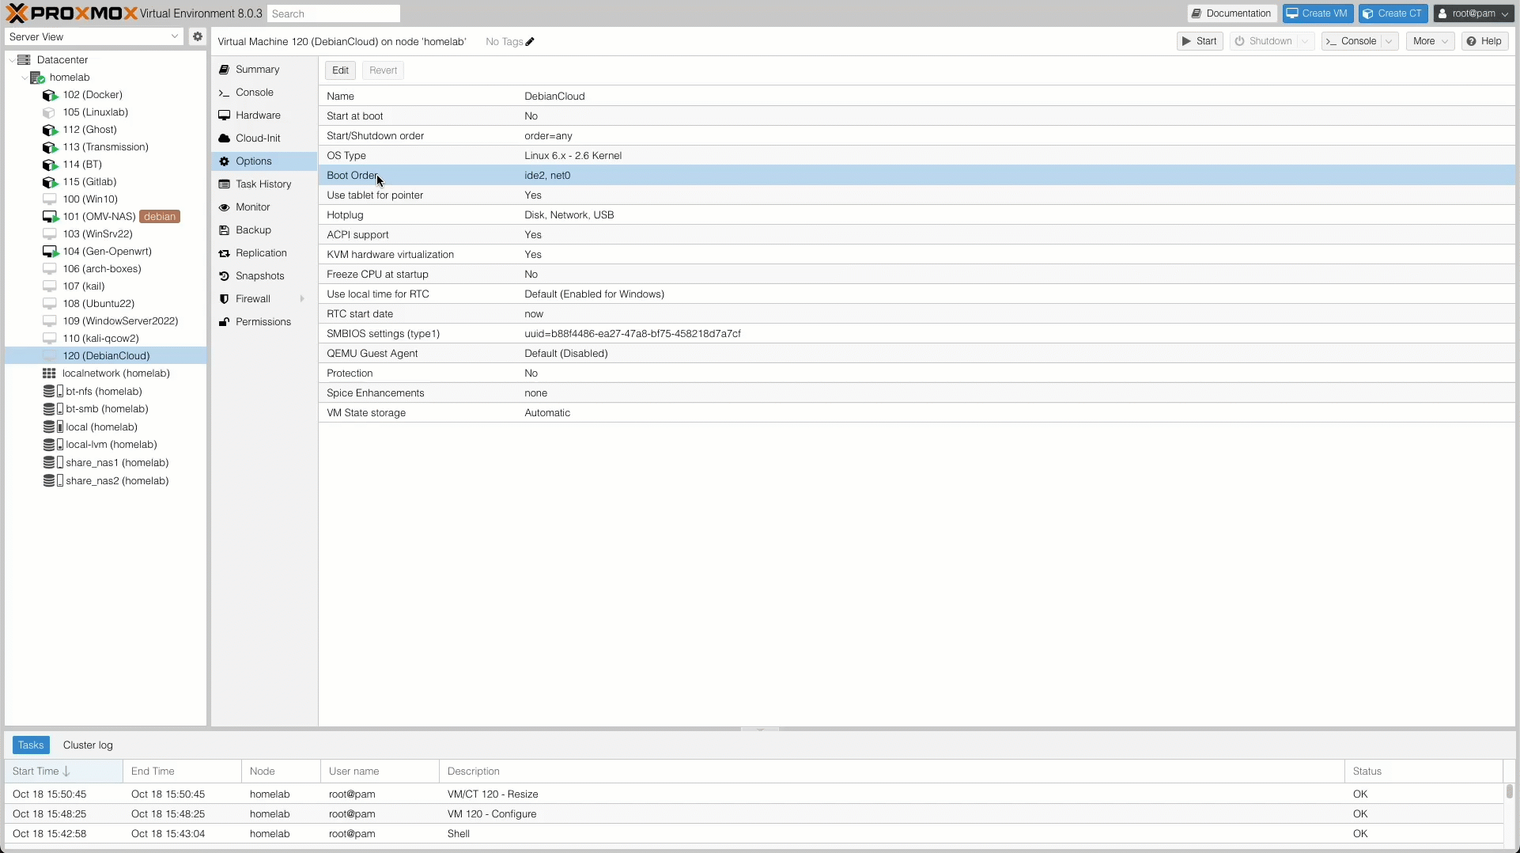Open the Console dropdown arrow
The width and height of the screenshot is (1520, 853).
pos(1390,41)
